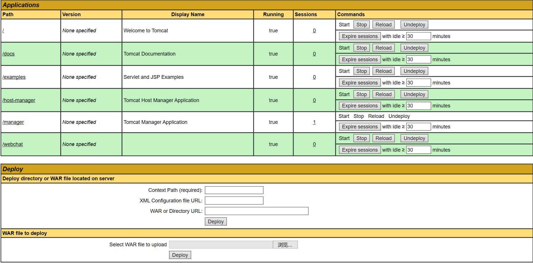Reload the /examples application
Image resolution: width=533 pixels, height=263 pixels.
click(x=384, y=71)
